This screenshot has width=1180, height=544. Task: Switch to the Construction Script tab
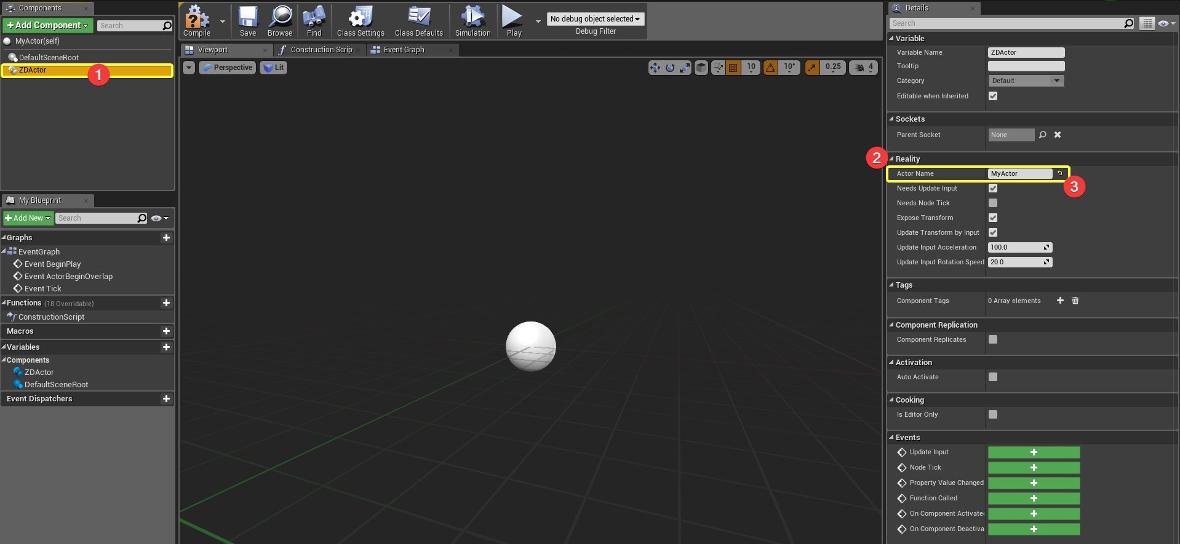coord(321,50)
